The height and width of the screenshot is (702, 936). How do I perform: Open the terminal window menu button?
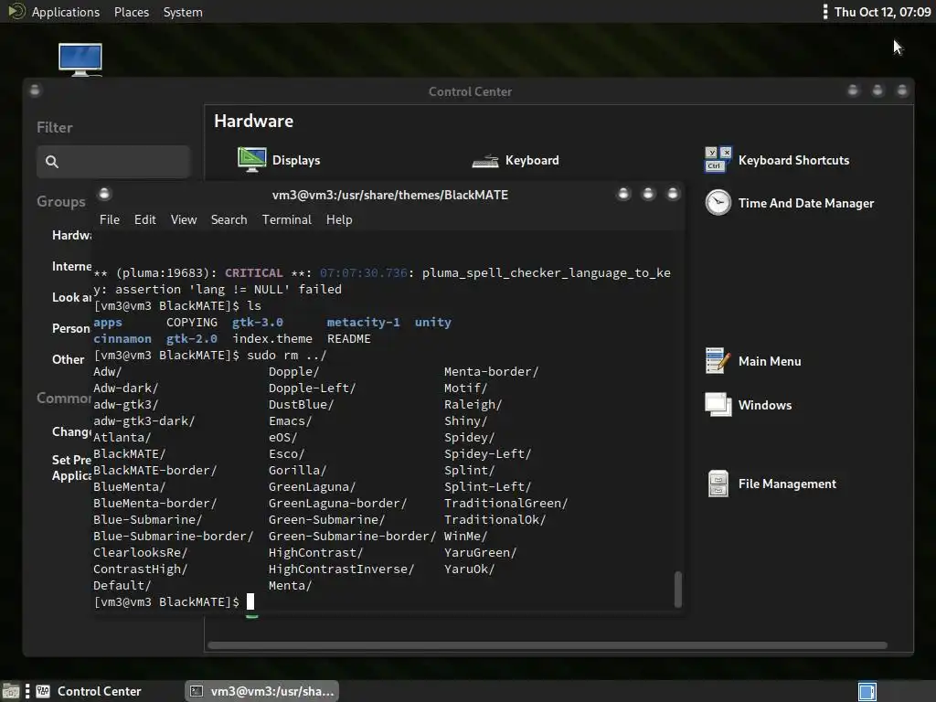tap(104, 194)
